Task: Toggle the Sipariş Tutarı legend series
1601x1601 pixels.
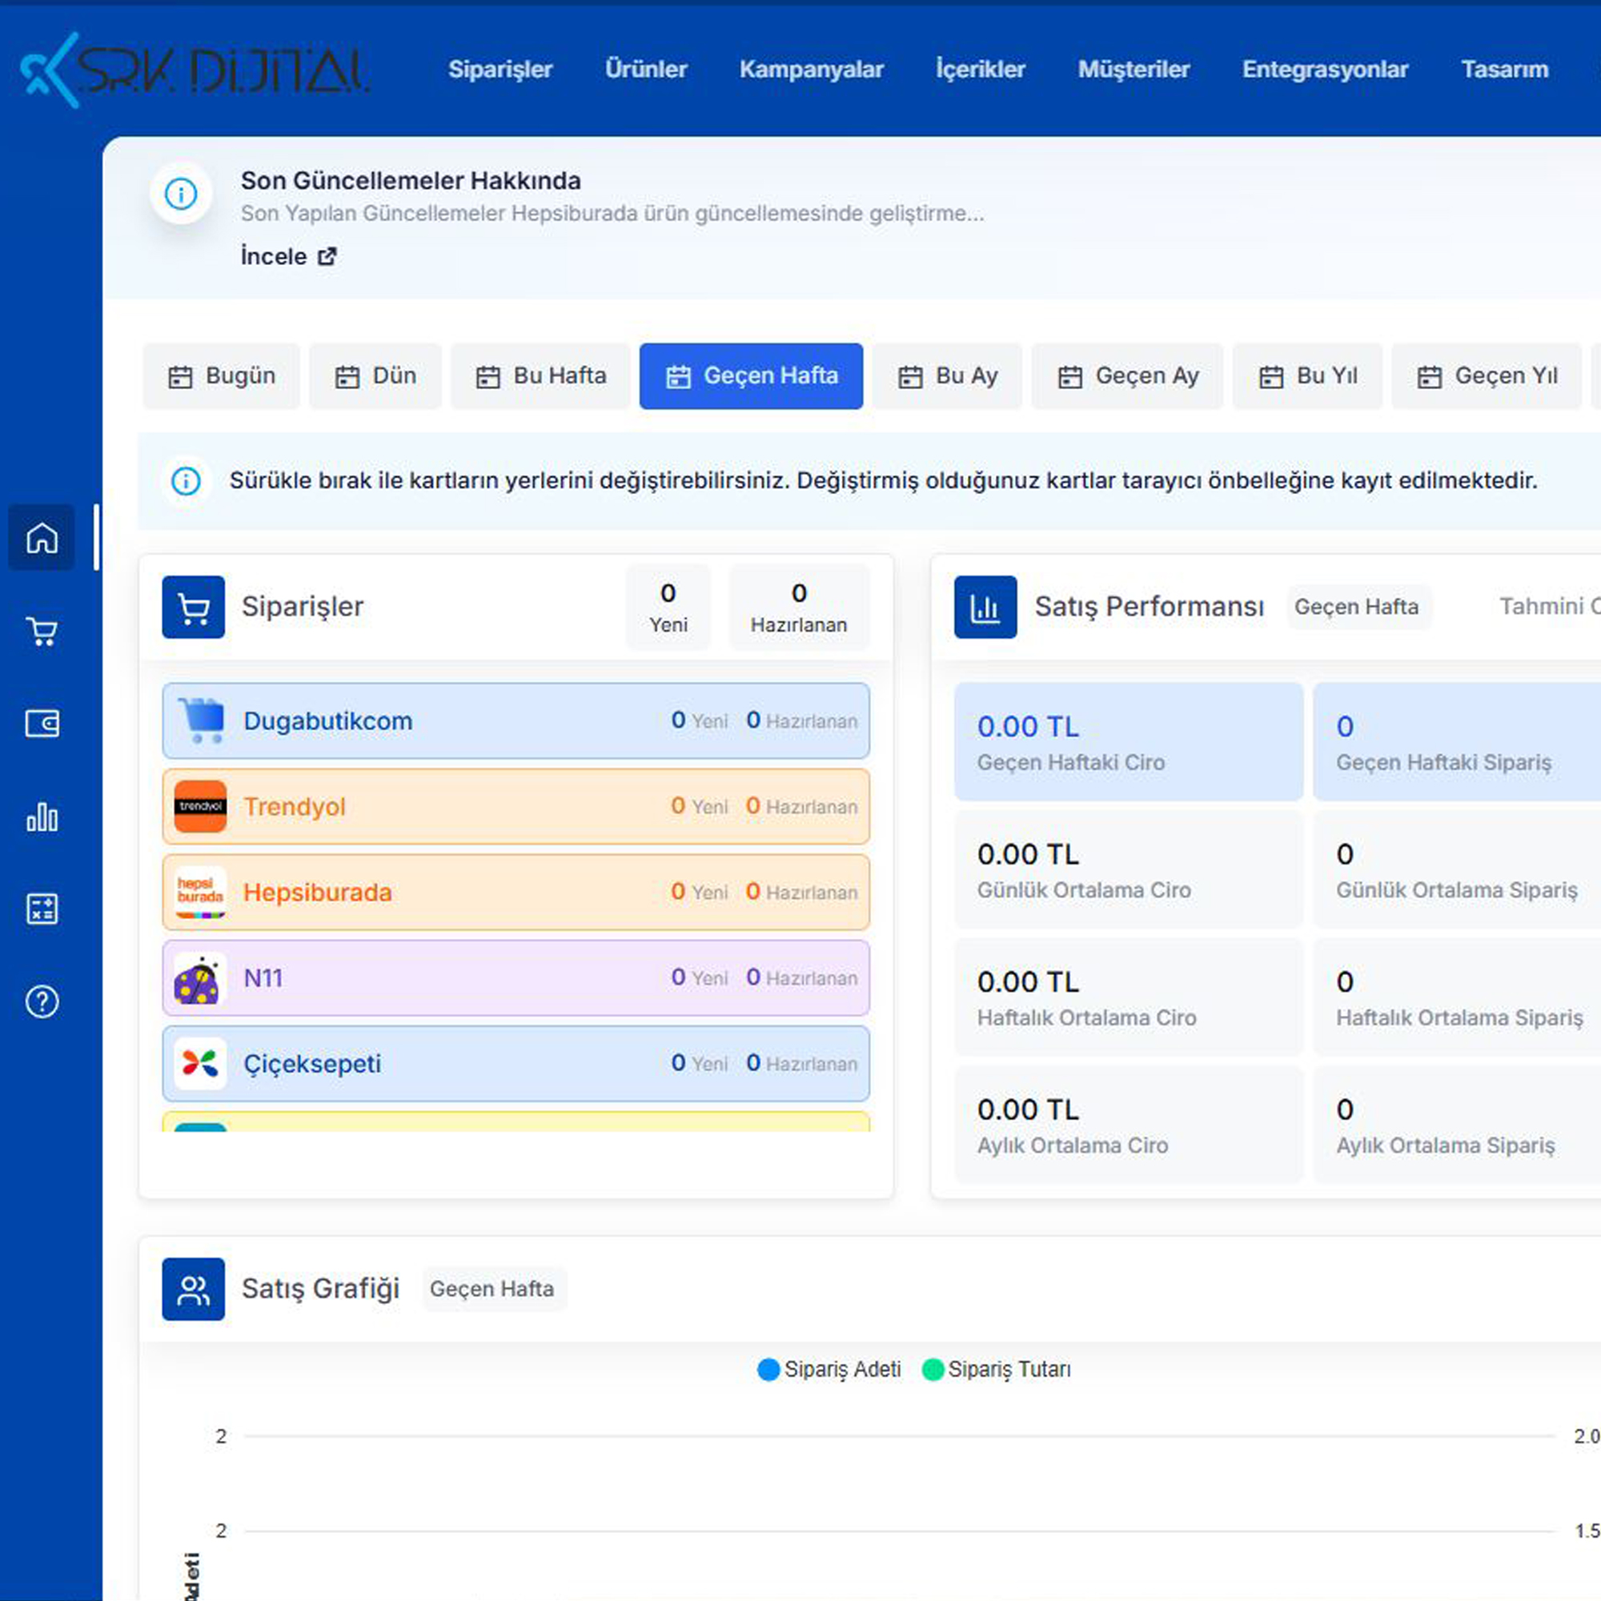Action: [x=997, y=1370]
